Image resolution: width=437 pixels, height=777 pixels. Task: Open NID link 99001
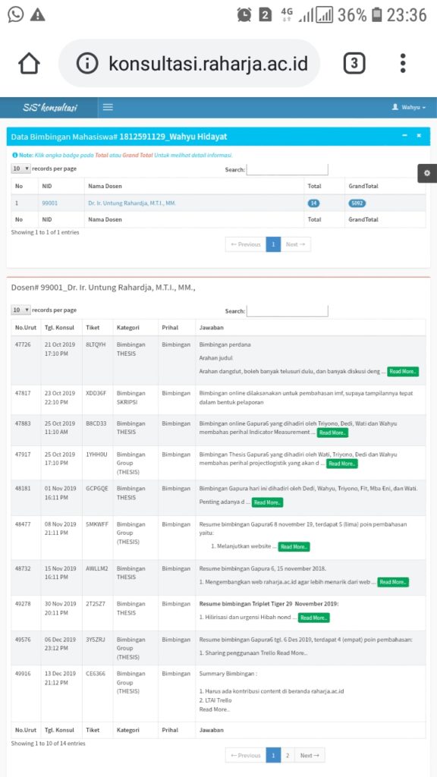pos(49,203)
